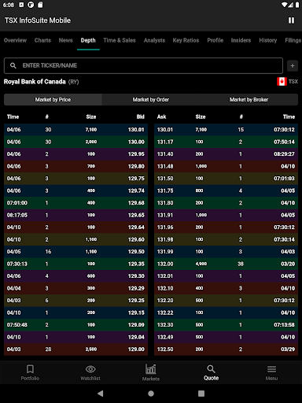
Task: Tap bid price 129.00
Action: click(136, 349)
